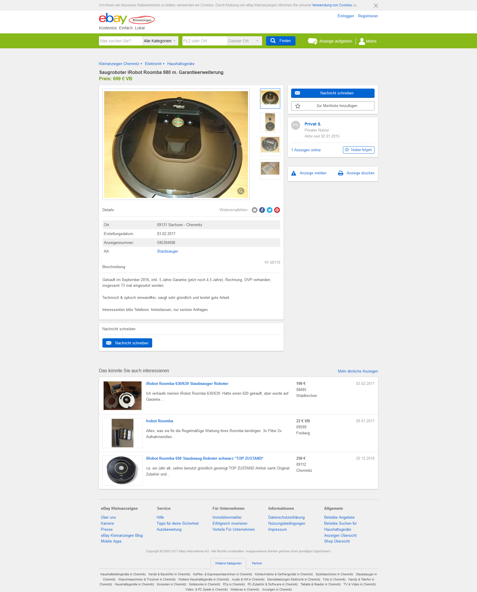This screenshot has height=592, width=477.
Task: Switch to Weitere Kategorien tab
Action: [x=228, y=564]
